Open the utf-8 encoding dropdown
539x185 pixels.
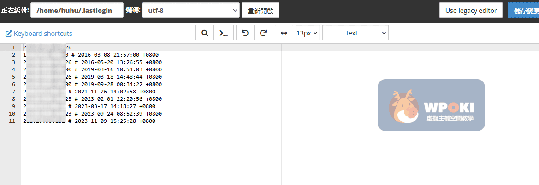click(x=191, y=10)
